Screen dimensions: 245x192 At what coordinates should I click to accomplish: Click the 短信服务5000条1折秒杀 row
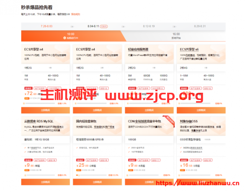(90, 139)
